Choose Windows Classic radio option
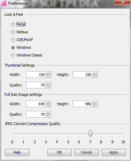This screenshot has height=161, width=131. pyautogui.click(x=13, y=55)
